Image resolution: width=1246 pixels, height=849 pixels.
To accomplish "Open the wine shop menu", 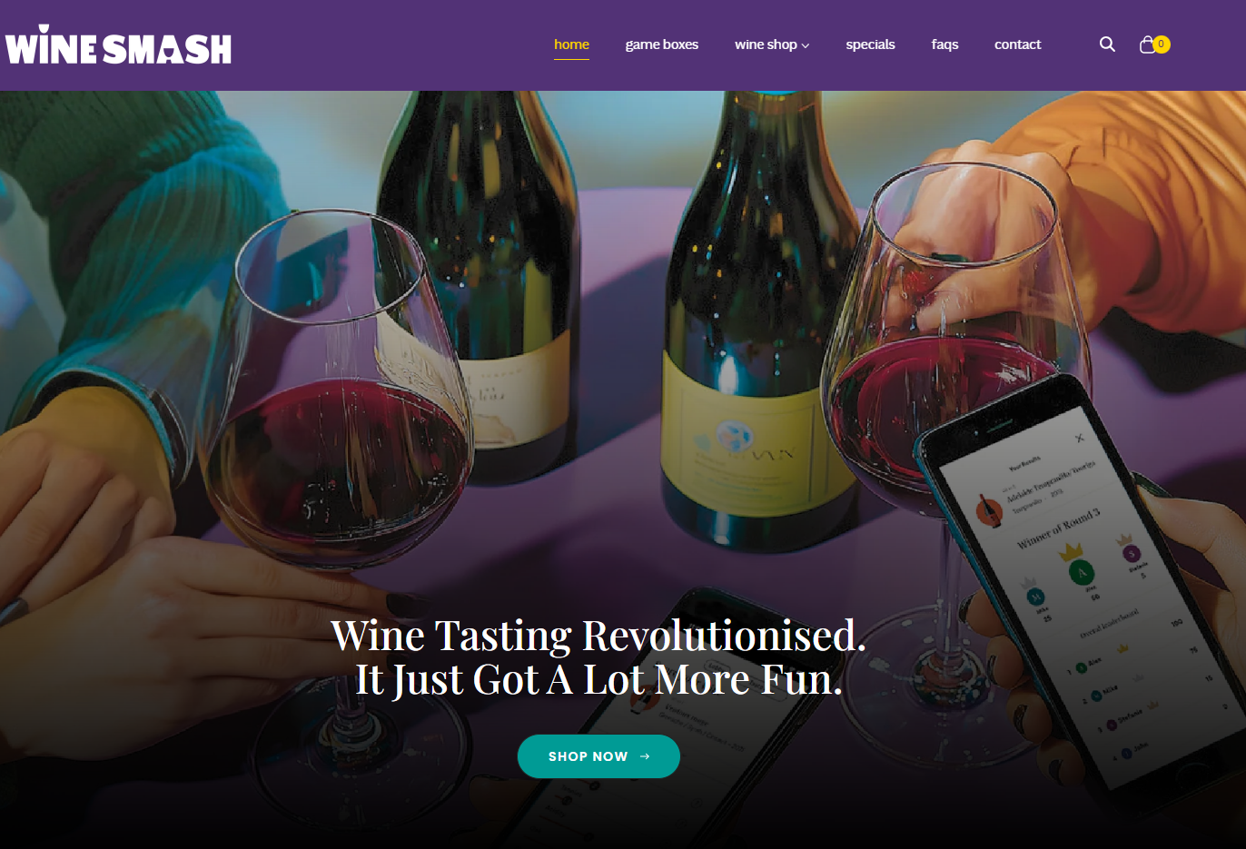I will [772, 44].
